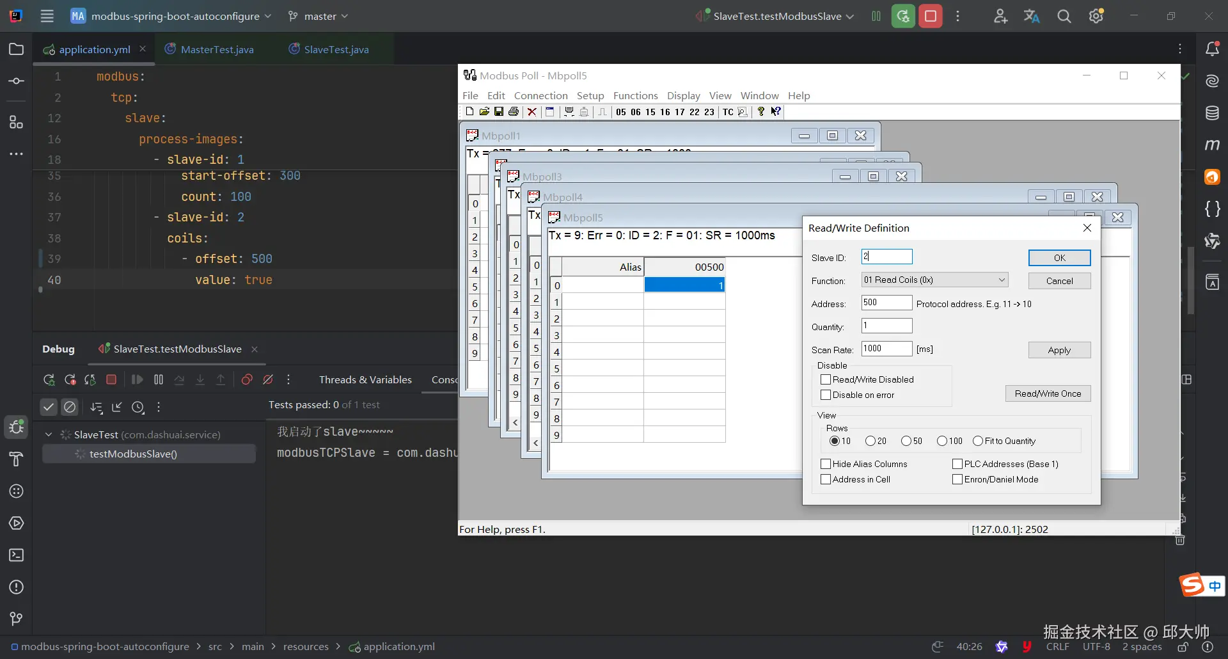Image resolution: width=1228 pixels, height=659 pixels.
Task: Check the Hide Alias Columns option
Action: click(826, 464)
